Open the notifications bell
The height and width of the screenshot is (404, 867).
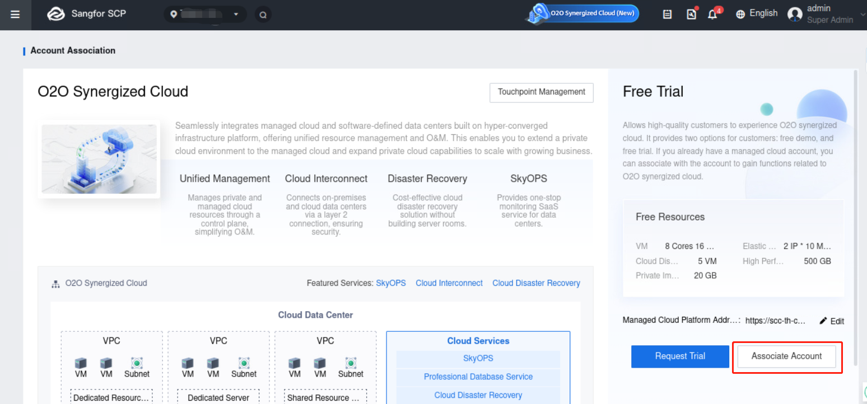pos(713,14)
